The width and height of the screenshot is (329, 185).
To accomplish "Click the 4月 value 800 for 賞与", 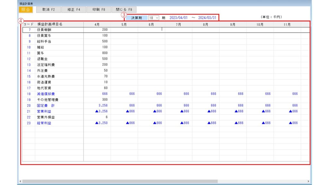I will pyautogui.click(x=105, y=53).
